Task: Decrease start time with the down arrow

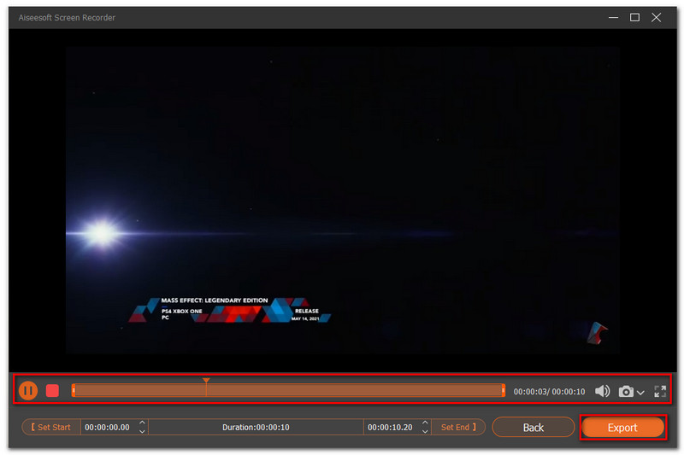Action: pyautogui.click(x=142, y=431)
